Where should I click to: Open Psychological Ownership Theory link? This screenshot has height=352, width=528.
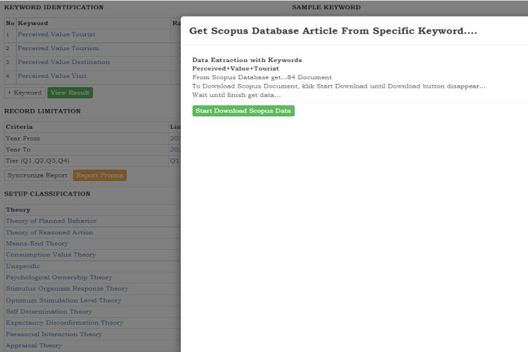click(x=59, y=277)
